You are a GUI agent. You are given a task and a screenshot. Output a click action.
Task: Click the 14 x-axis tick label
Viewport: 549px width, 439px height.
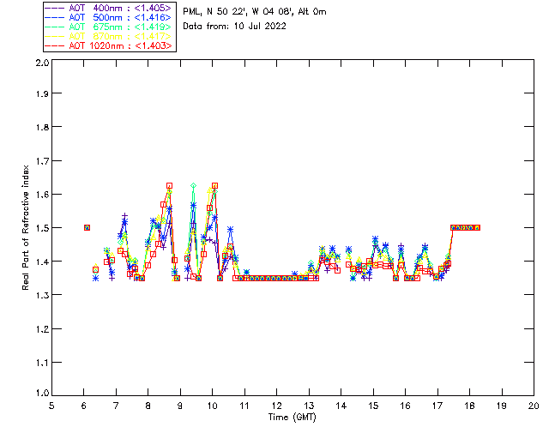[341, 406]
